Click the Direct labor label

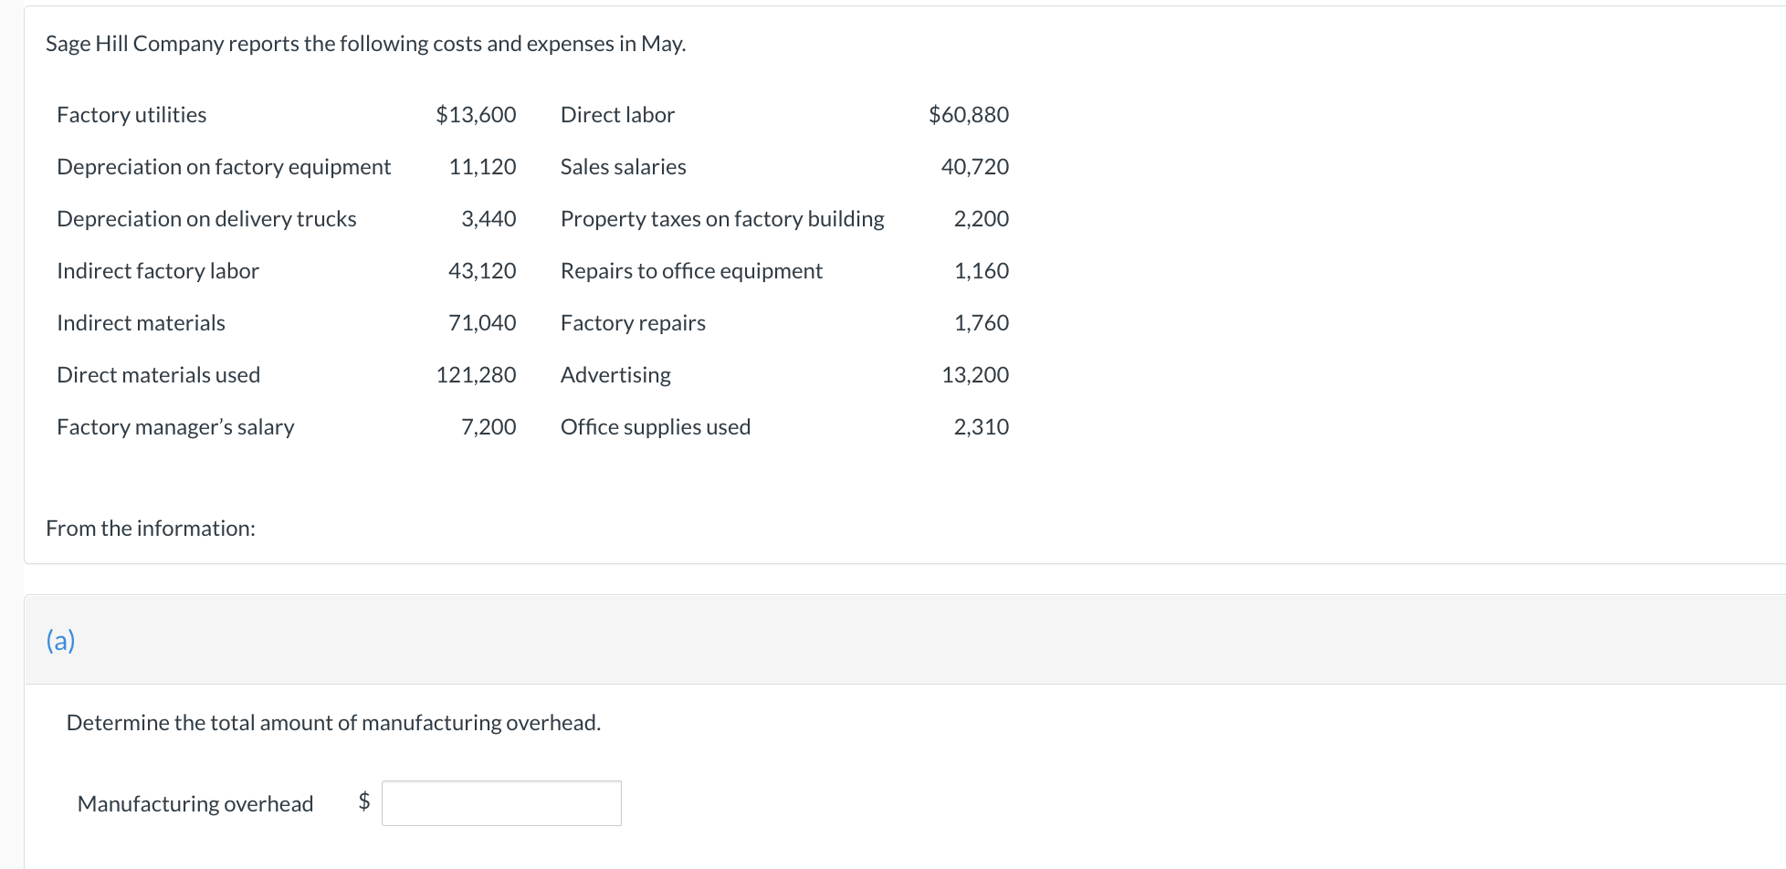617,115
